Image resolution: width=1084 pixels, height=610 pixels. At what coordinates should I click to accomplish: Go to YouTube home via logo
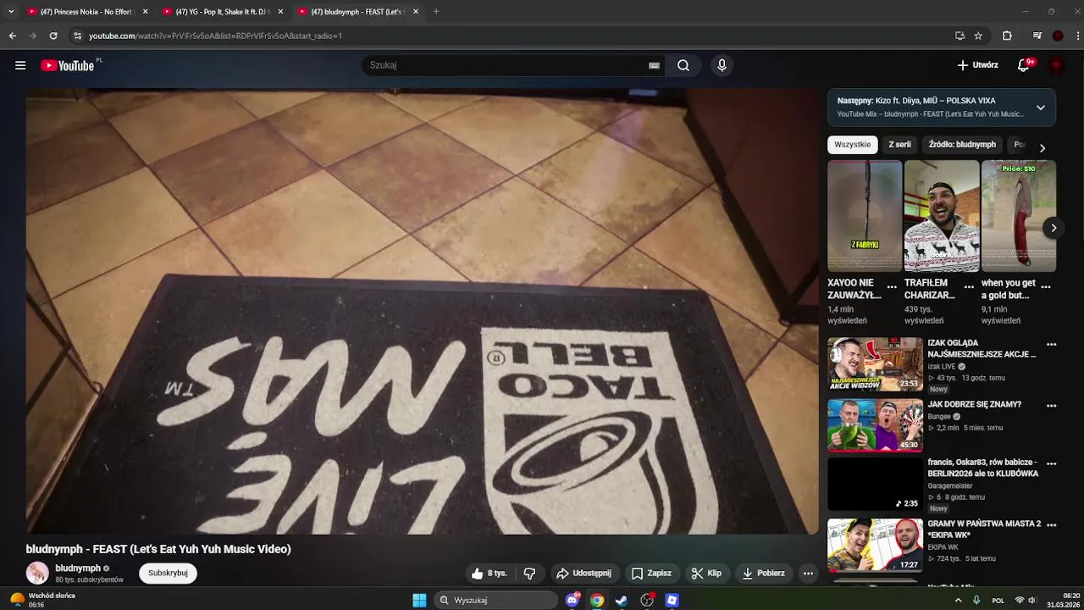coord(67,65)
